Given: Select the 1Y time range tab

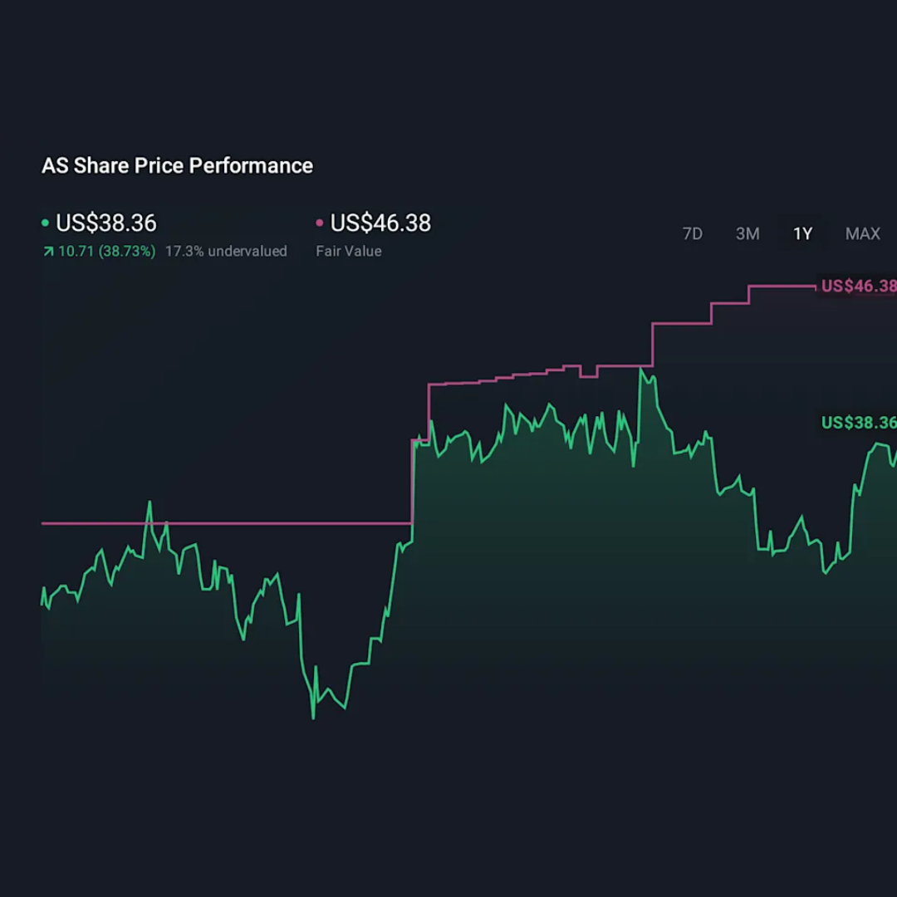Looking at the screenshot, I should pyautogui.click(x=802, y=234).
